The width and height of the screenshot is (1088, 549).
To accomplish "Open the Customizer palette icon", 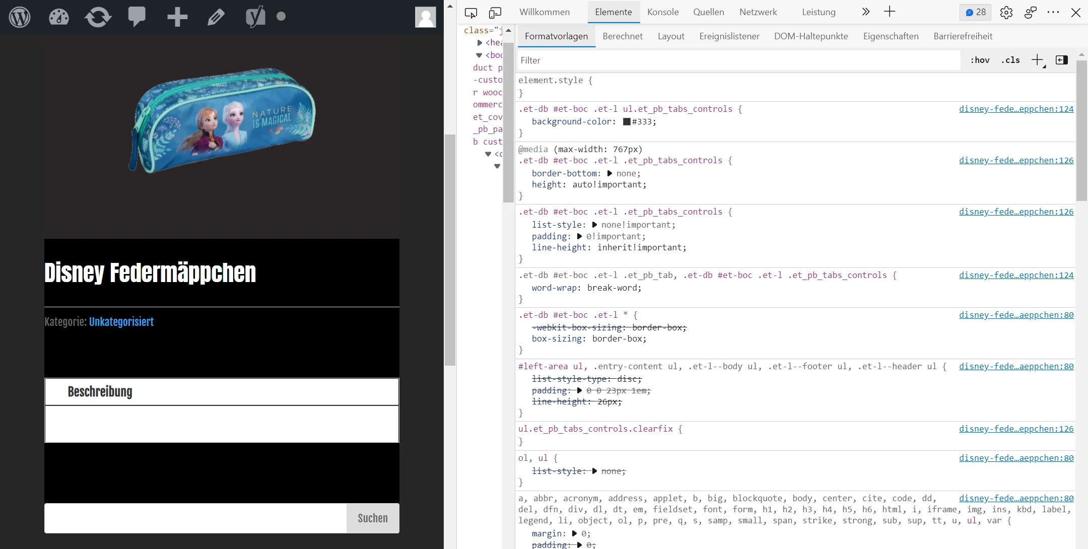I will tap(58, 17).
